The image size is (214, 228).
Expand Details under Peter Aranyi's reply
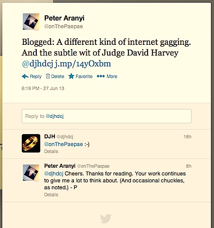tap(51, 195)
